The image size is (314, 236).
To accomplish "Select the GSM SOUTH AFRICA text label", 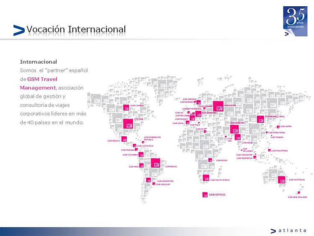I will 220,180.
